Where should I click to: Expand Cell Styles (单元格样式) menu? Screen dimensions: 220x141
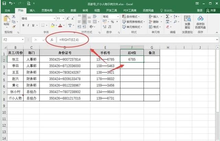tap(132, 27)
